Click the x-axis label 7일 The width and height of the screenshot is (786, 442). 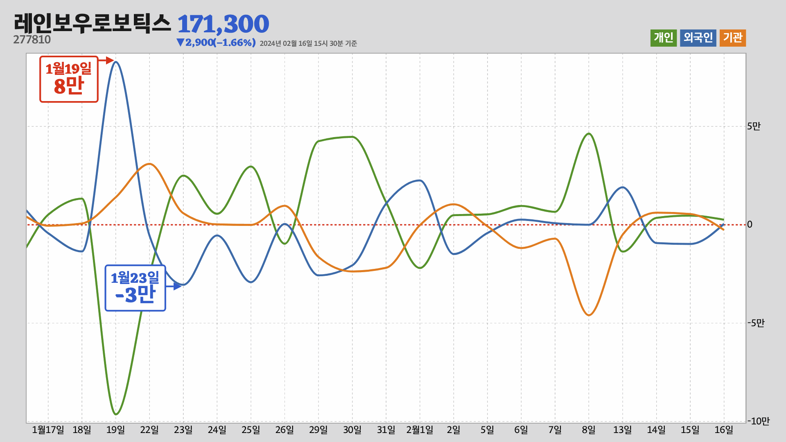[x=555, y=430]
